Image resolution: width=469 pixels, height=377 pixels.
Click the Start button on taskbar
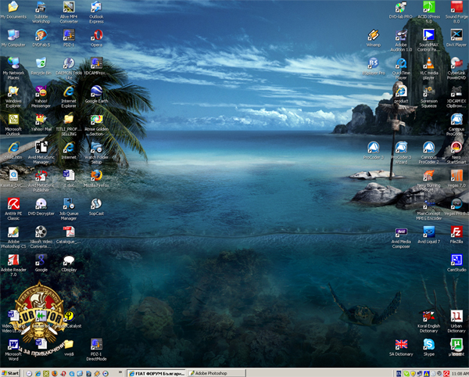(x=12, y=372)
